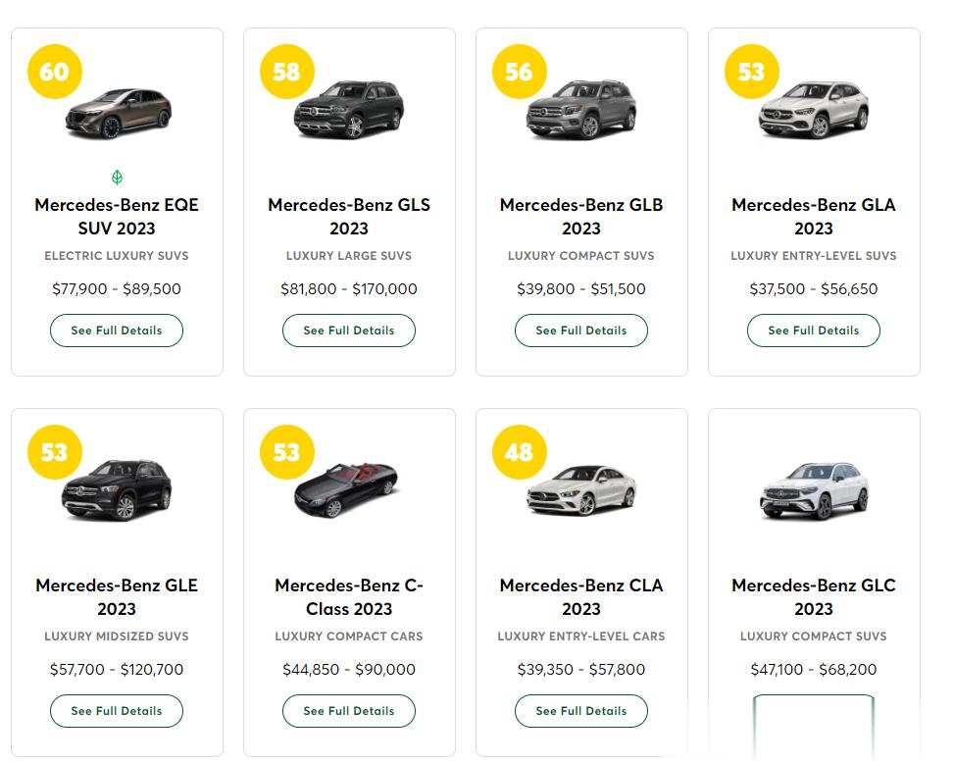
Task: See Full Details for Mercedes-Benz EQE SUV
Action: [x=117, y=331]
